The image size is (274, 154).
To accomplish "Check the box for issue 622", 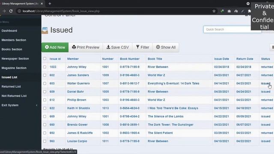I will click(x=45, y=108).
